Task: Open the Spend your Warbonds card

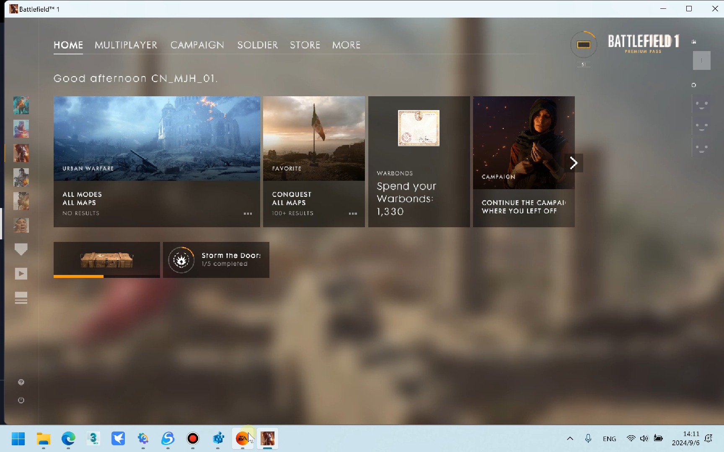Action: [419, 162]
